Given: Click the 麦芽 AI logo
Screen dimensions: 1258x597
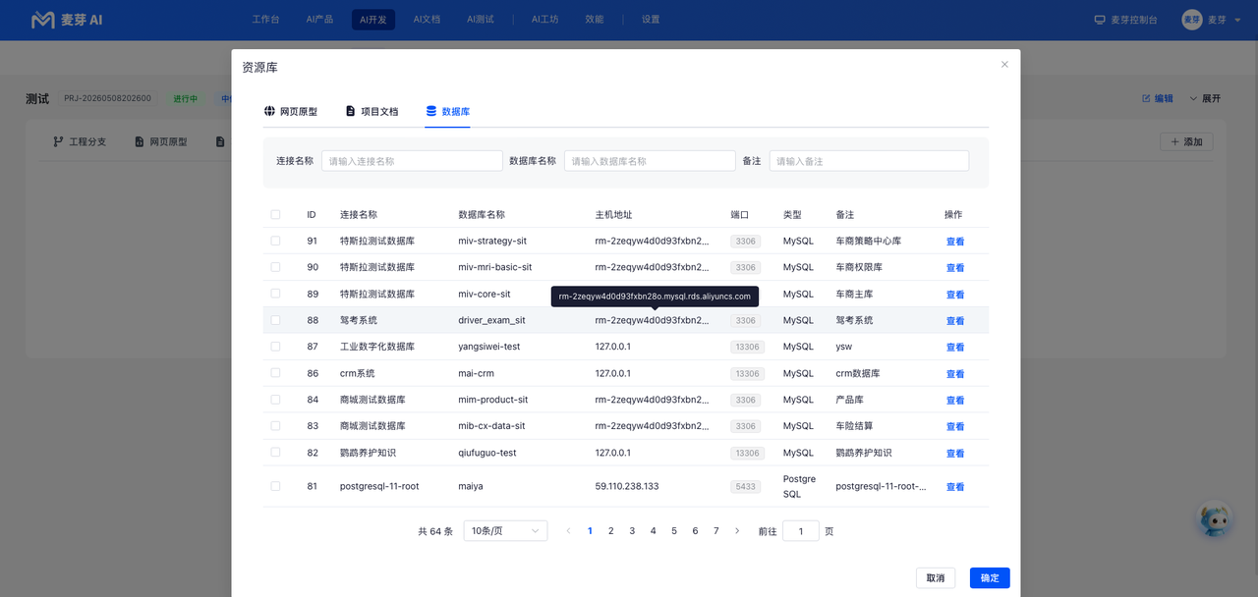Looking at the screenshot, I should tap(67, 20).
